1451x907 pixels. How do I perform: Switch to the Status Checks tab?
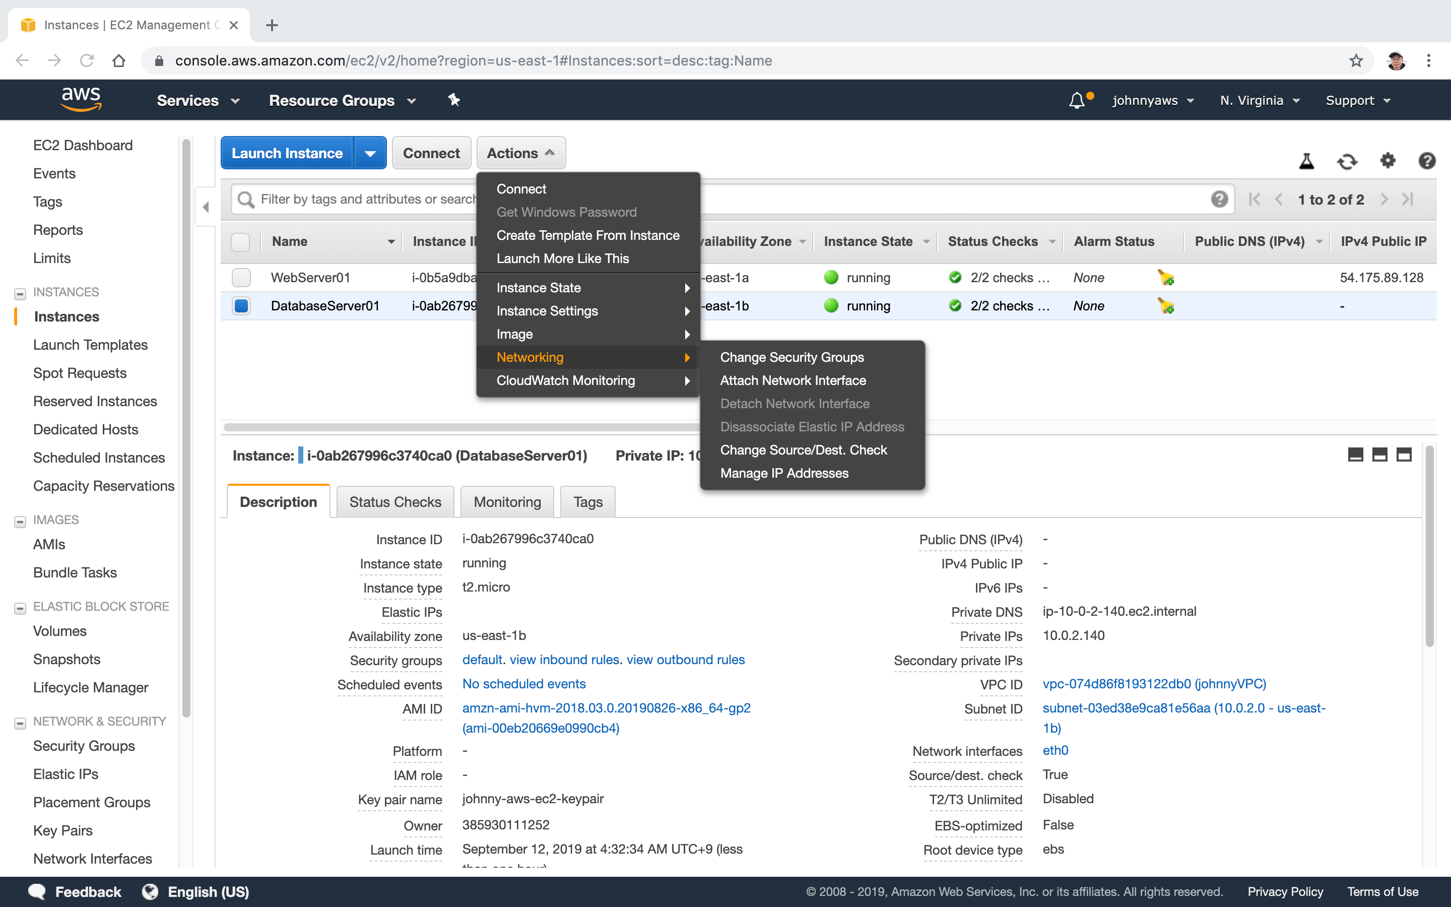coord(395,502)
